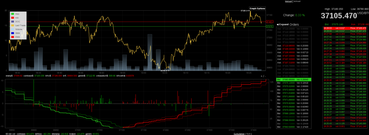Image resolution: width=369 pixels, height=135 pixels.
Task: Open Graph Options
Action: [257, 9]
